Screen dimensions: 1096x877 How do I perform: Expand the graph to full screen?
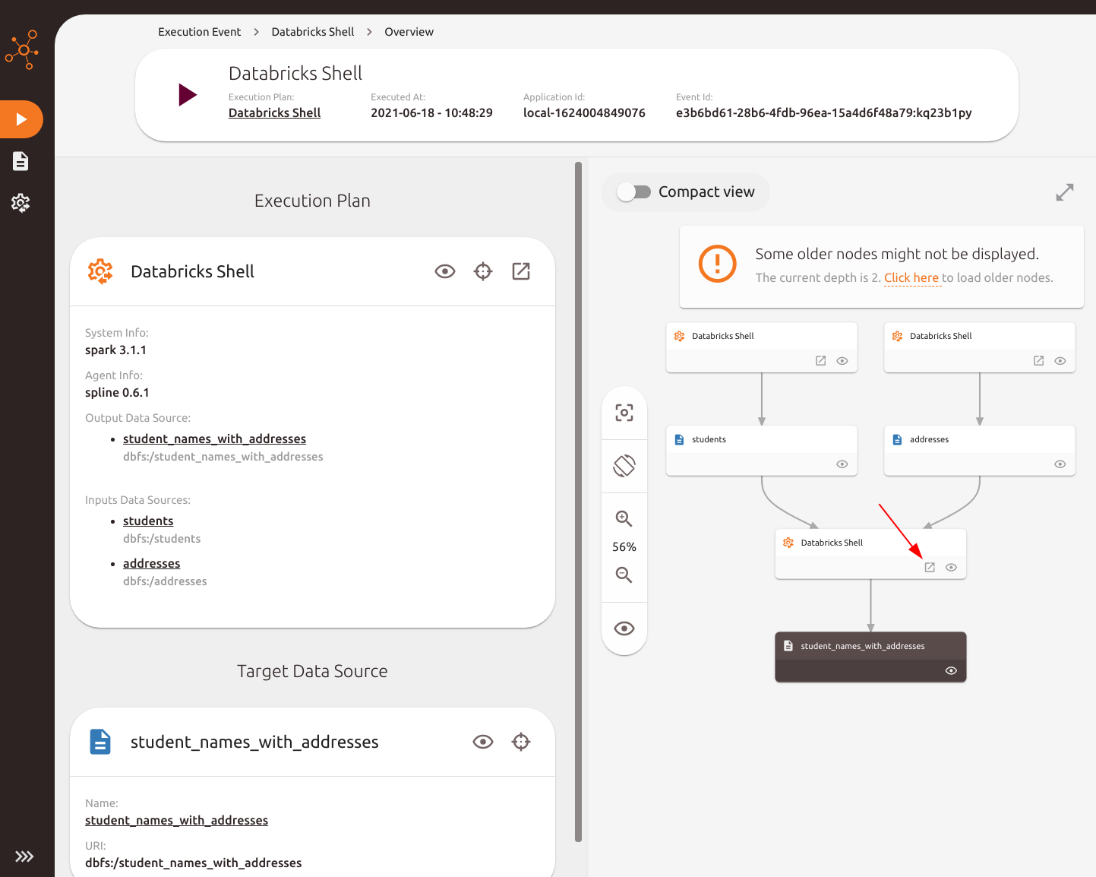pos(1065,192)
